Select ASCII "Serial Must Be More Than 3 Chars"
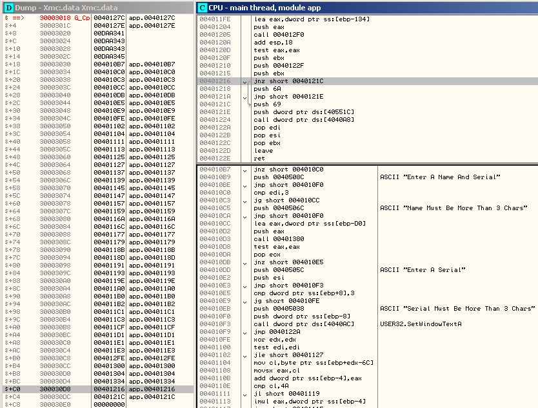Image resolution: width=538 pixels, height=408 pixels. coord(457,308)
